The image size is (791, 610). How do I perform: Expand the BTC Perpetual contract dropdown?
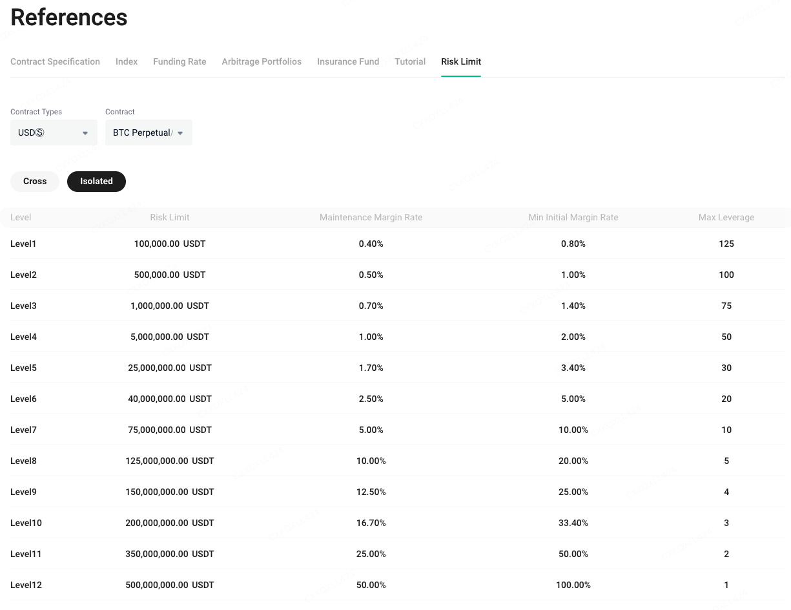149,132
